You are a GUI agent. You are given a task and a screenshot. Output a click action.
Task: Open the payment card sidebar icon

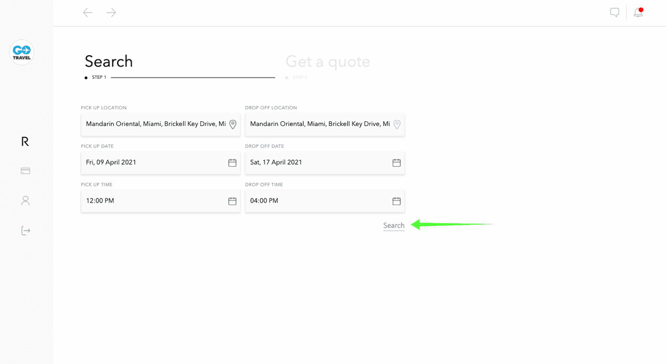click(25, 171)
